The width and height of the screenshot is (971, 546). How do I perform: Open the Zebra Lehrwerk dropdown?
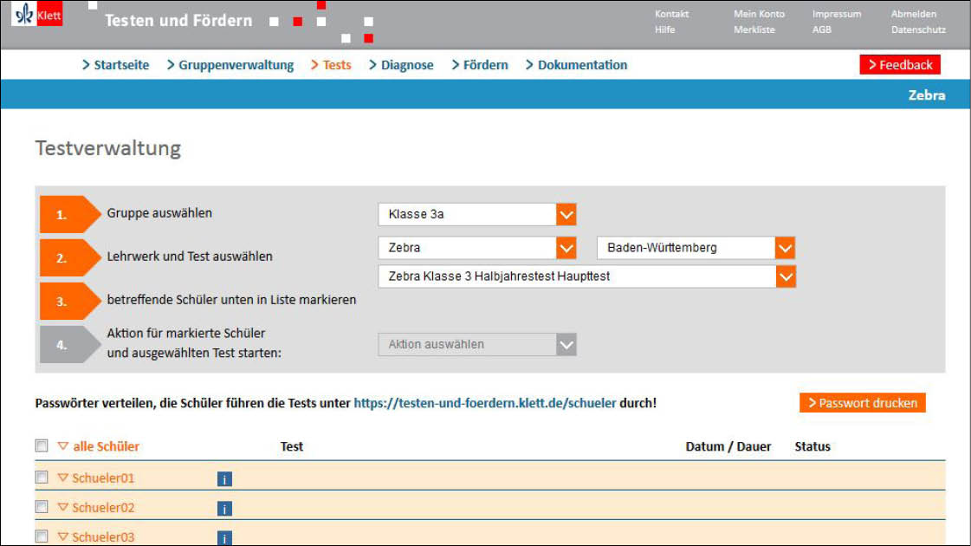pyautogui.click(x=476, y=248)
